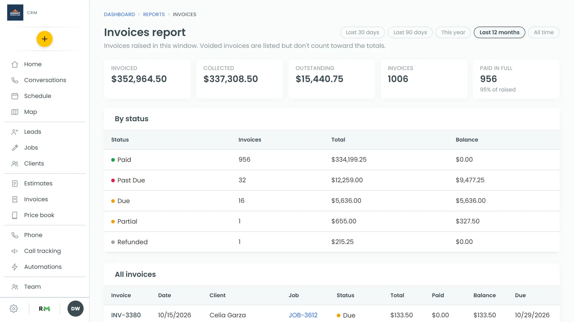The image size is (574, 322).
Task: Click the OUTSTANDING total card
Action: (x=331, y=79)
